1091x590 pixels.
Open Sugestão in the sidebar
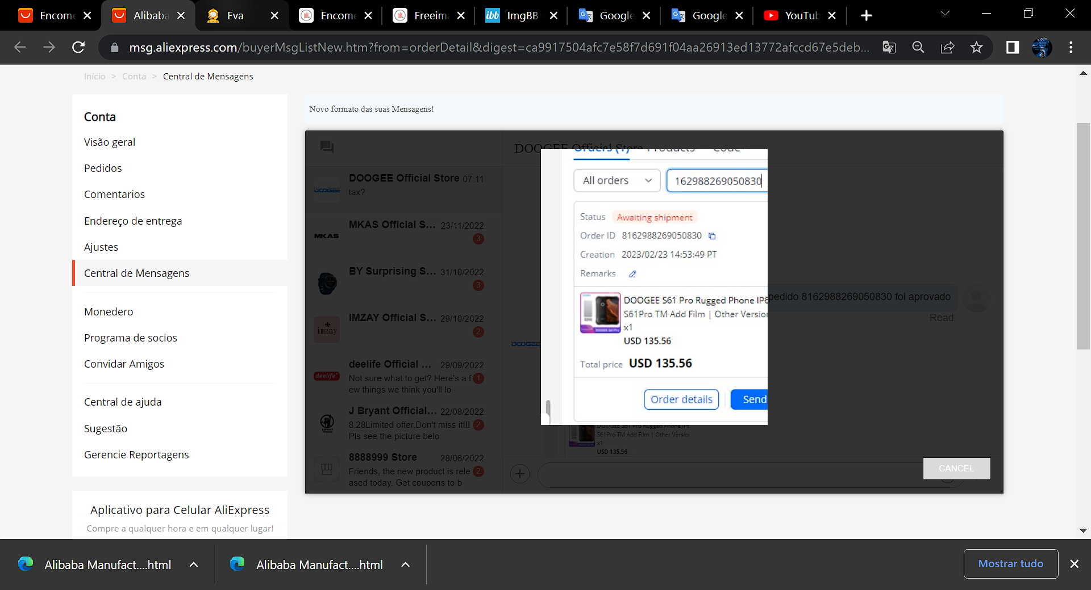[x=106, y=428]
